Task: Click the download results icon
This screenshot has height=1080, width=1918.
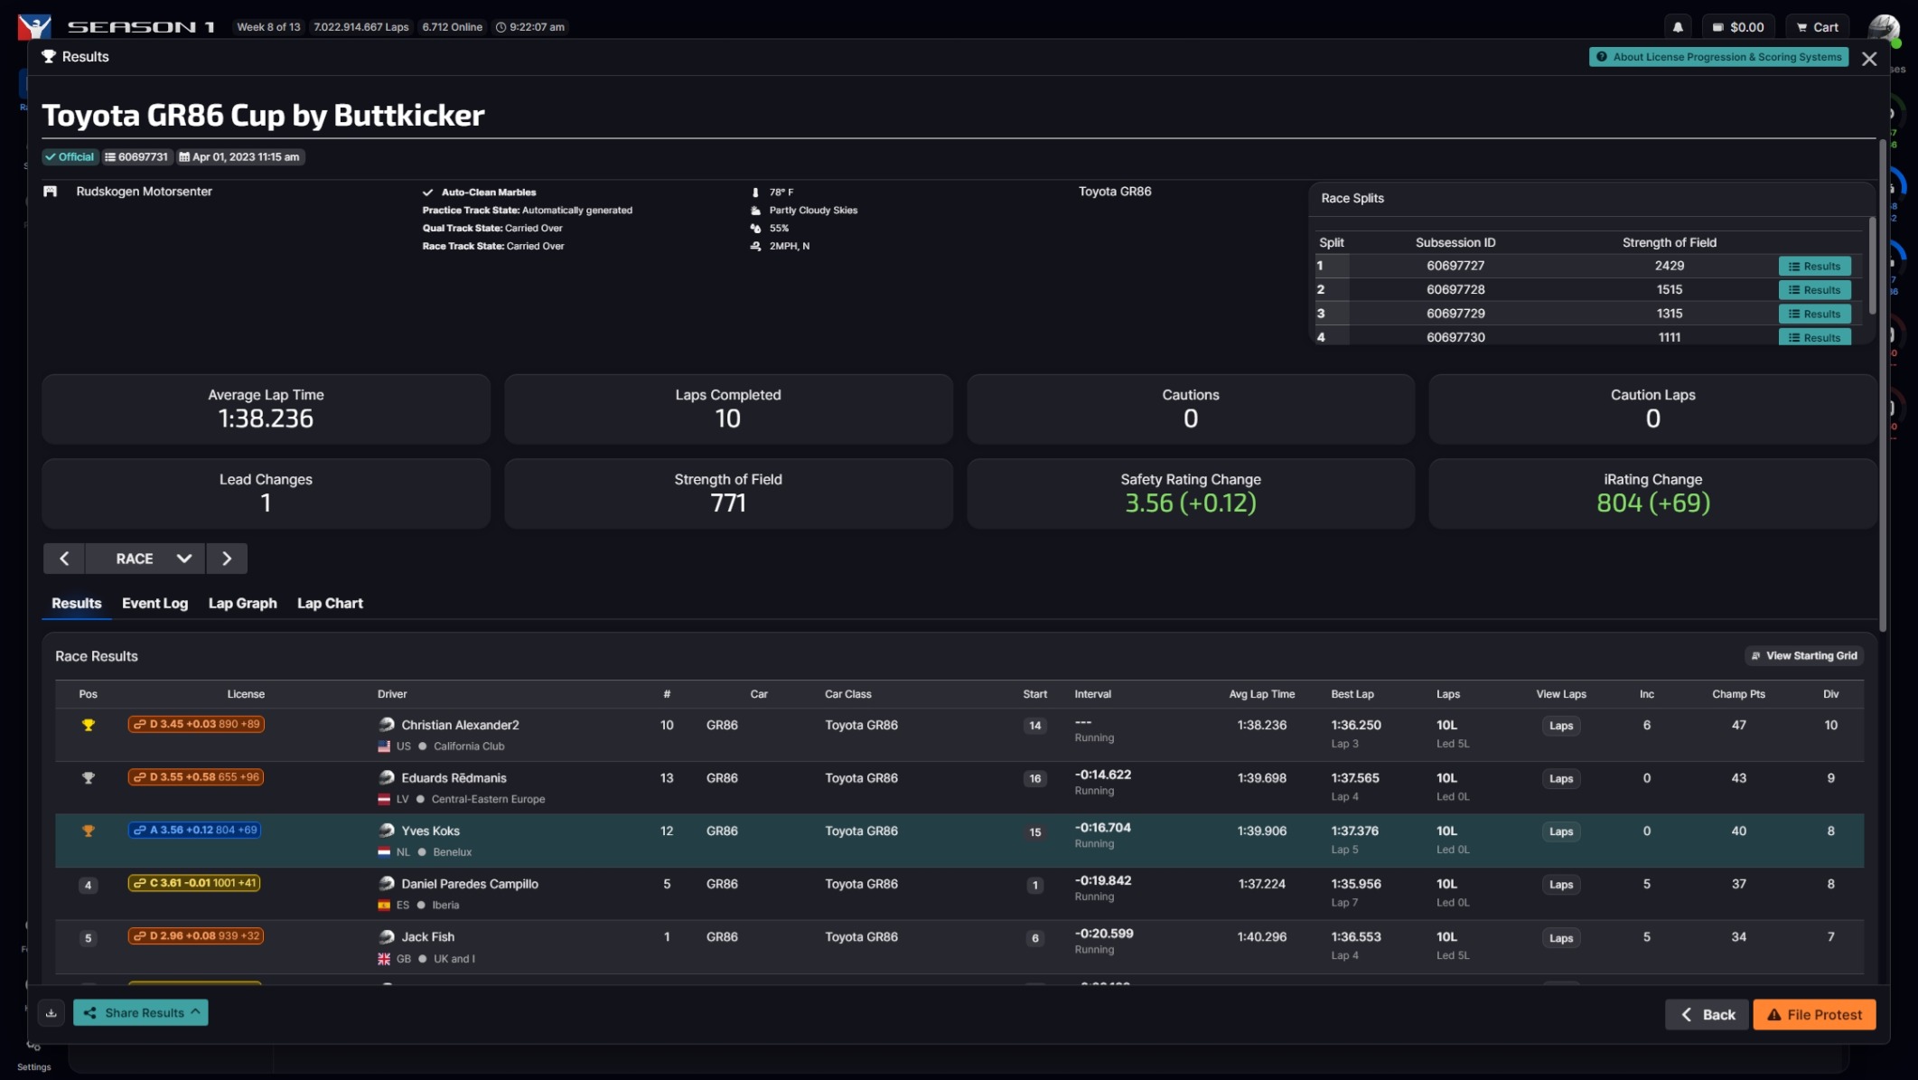Action: point(51,1013)
